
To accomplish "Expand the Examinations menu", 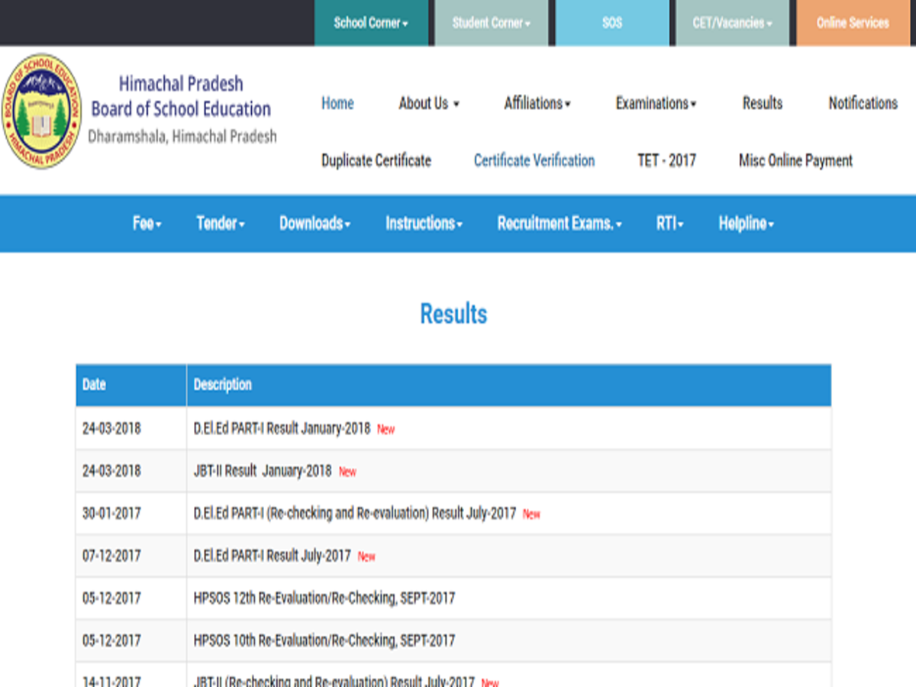I will pyautogui.click(x=656, y=103).
